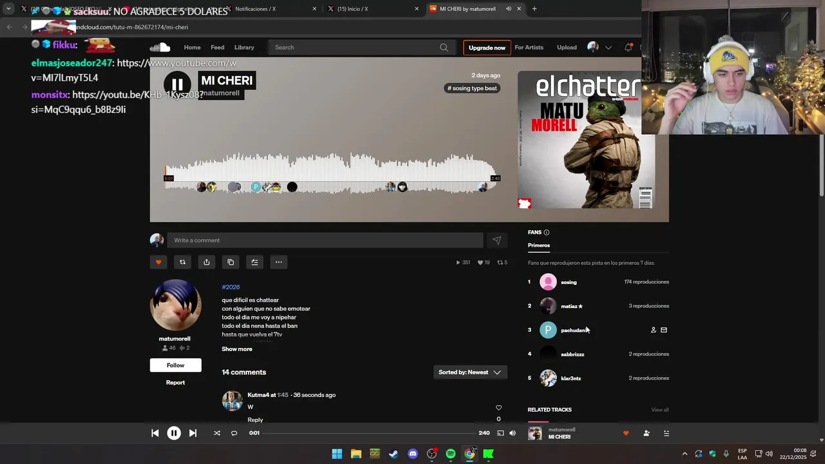
Task: Open the profile avatar dropdown chevron
Action: coord(608,48)
